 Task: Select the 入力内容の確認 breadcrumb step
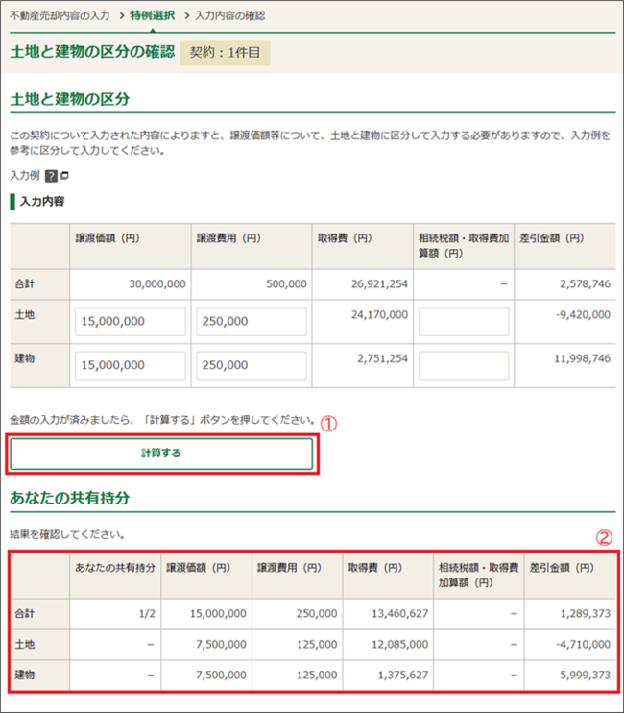point(229,16)
